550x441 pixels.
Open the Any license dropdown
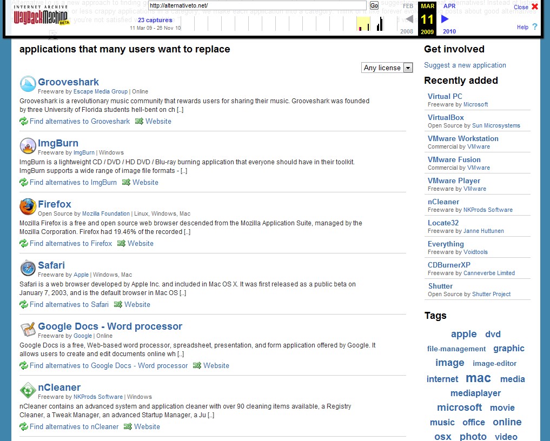[387, 68]
